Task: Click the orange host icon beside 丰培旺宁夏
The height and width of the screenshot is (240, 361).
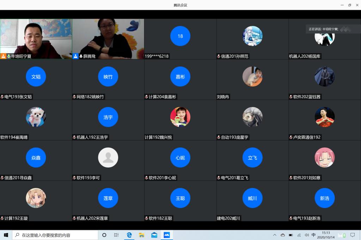Action: (3, 56)
